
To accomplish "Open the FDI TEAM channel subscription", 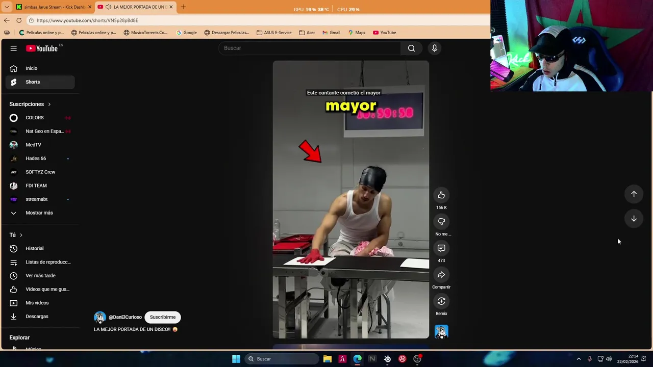I will pyautogui.click(x=40, y=186).
